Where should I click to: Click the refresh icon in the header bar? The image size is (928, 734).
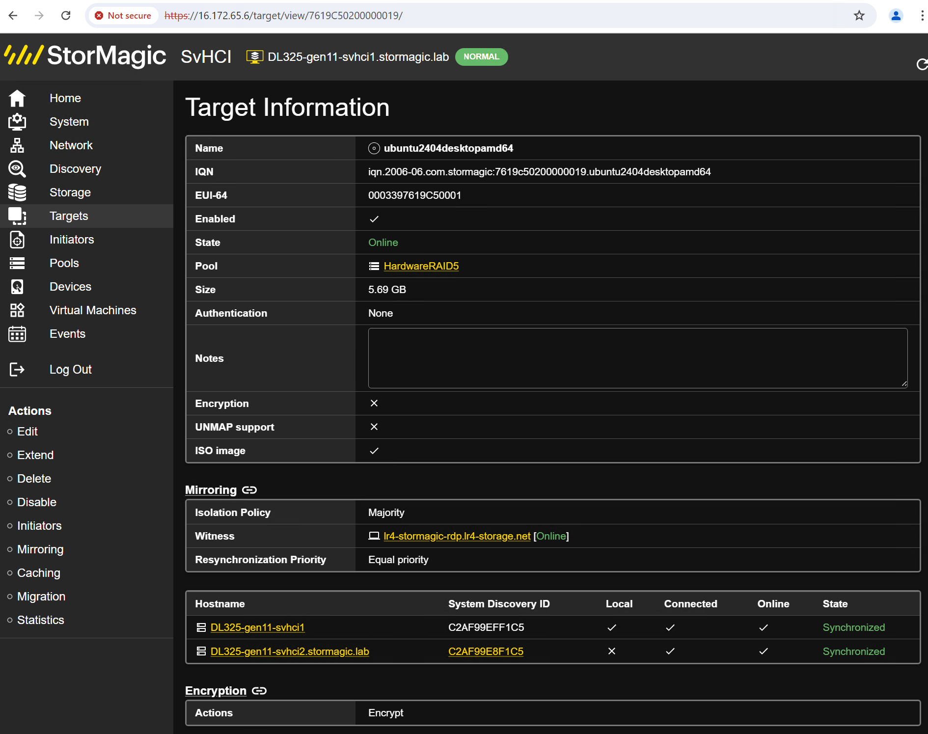point(922,64)
